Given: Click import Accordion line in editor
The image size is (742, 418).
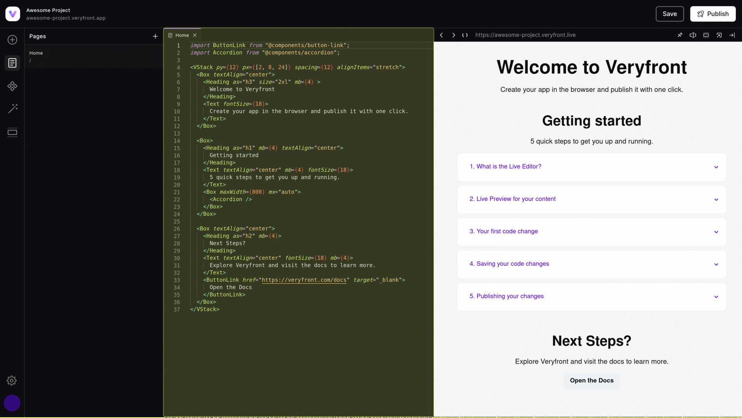Looking at the screenshot, I should [x=265, y=53].
